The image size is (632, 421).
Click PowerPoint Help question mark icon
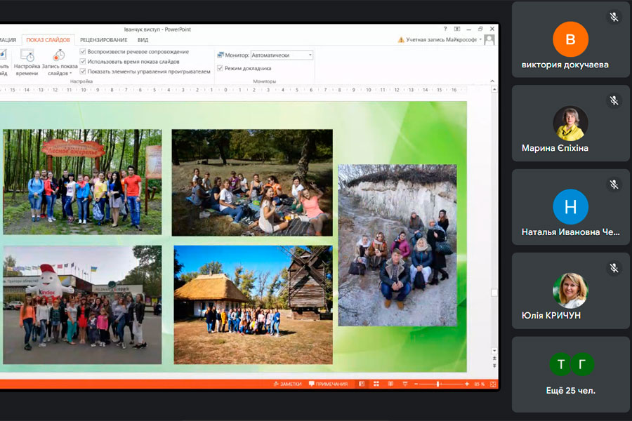tap(445, 29)
